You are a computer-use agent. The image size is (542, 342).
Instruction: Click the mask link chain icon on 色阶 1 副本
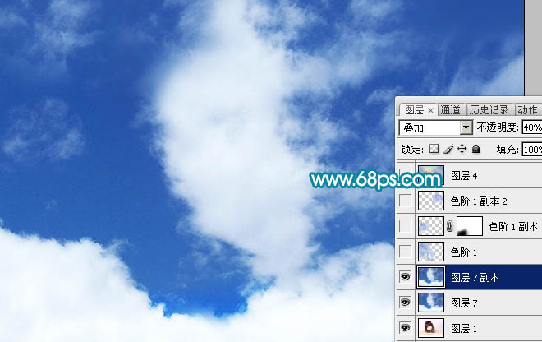point(450,226)
